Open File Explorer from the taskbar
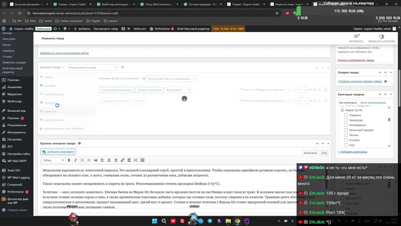The height and width of the screenshot is (226, 401). pos(228,221)
